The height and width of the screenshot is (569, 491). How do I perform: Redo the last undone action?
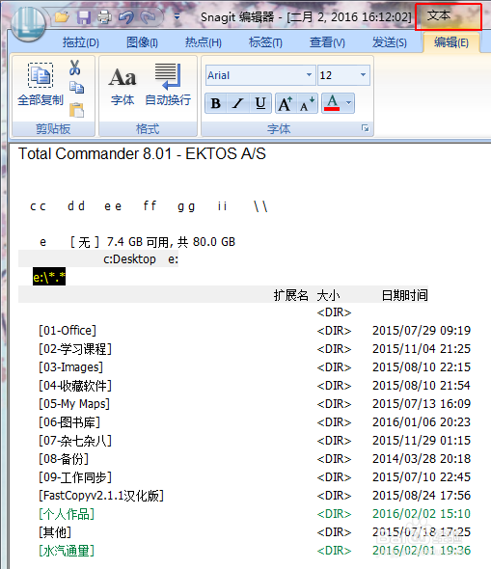(x=148, y=17)
